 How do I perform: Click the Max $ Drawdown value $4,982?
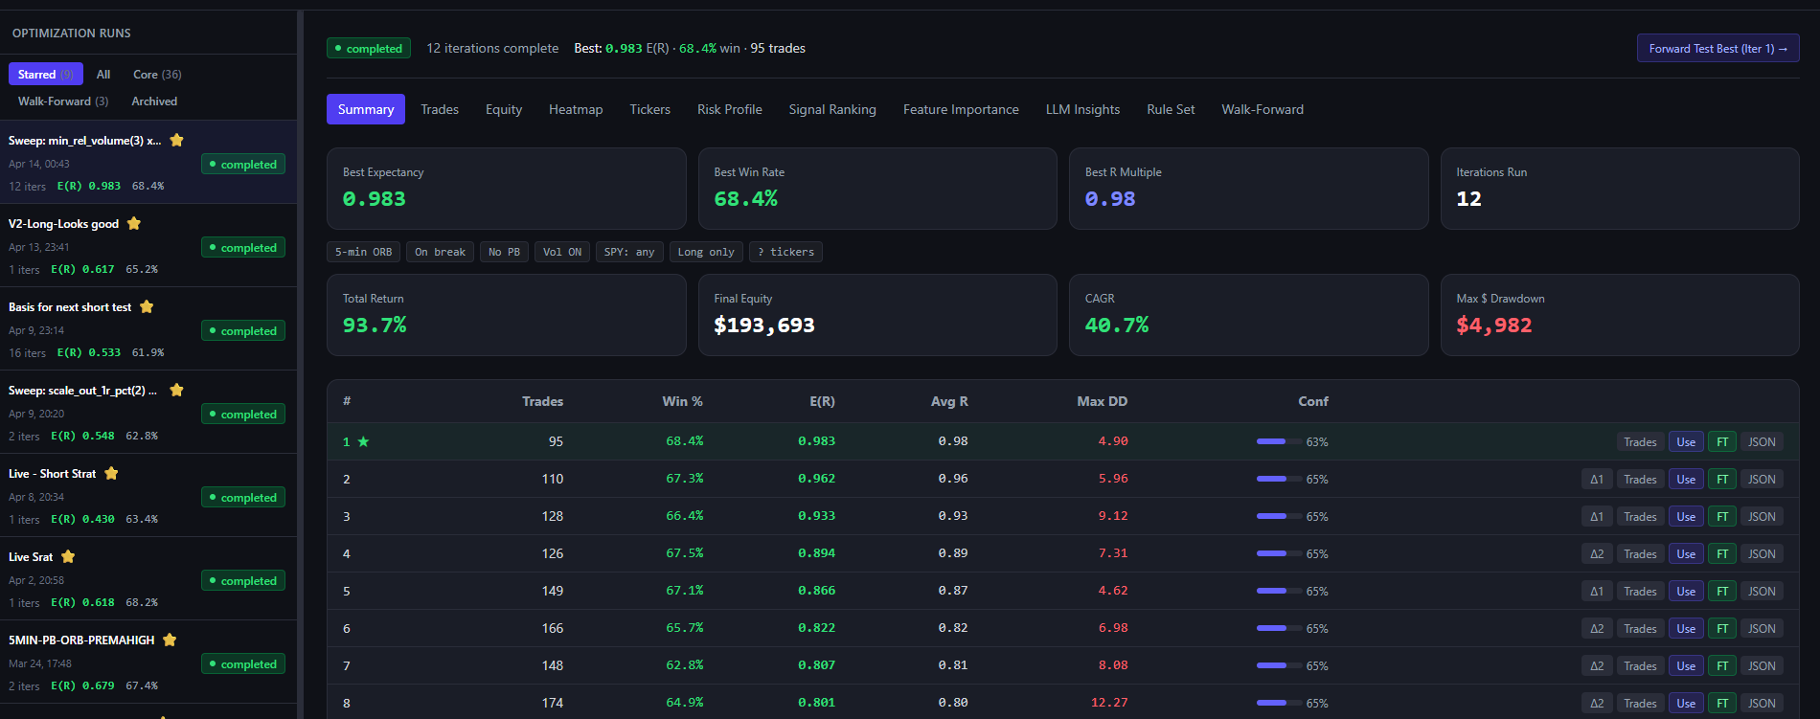click(1493, 326)
